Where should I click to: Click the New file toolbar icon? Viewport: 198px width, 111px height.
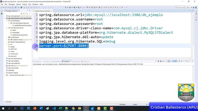tap(2, 7)
